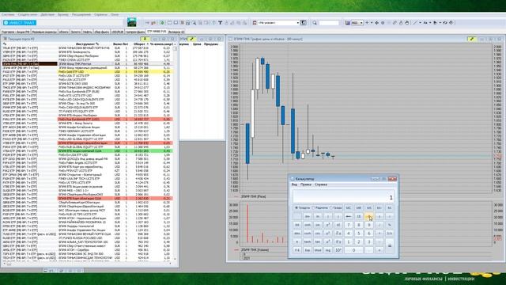
Task: Click the zoom magnifier icon in main toolbar
Action: pyautogui.click(x=194, y=23)
